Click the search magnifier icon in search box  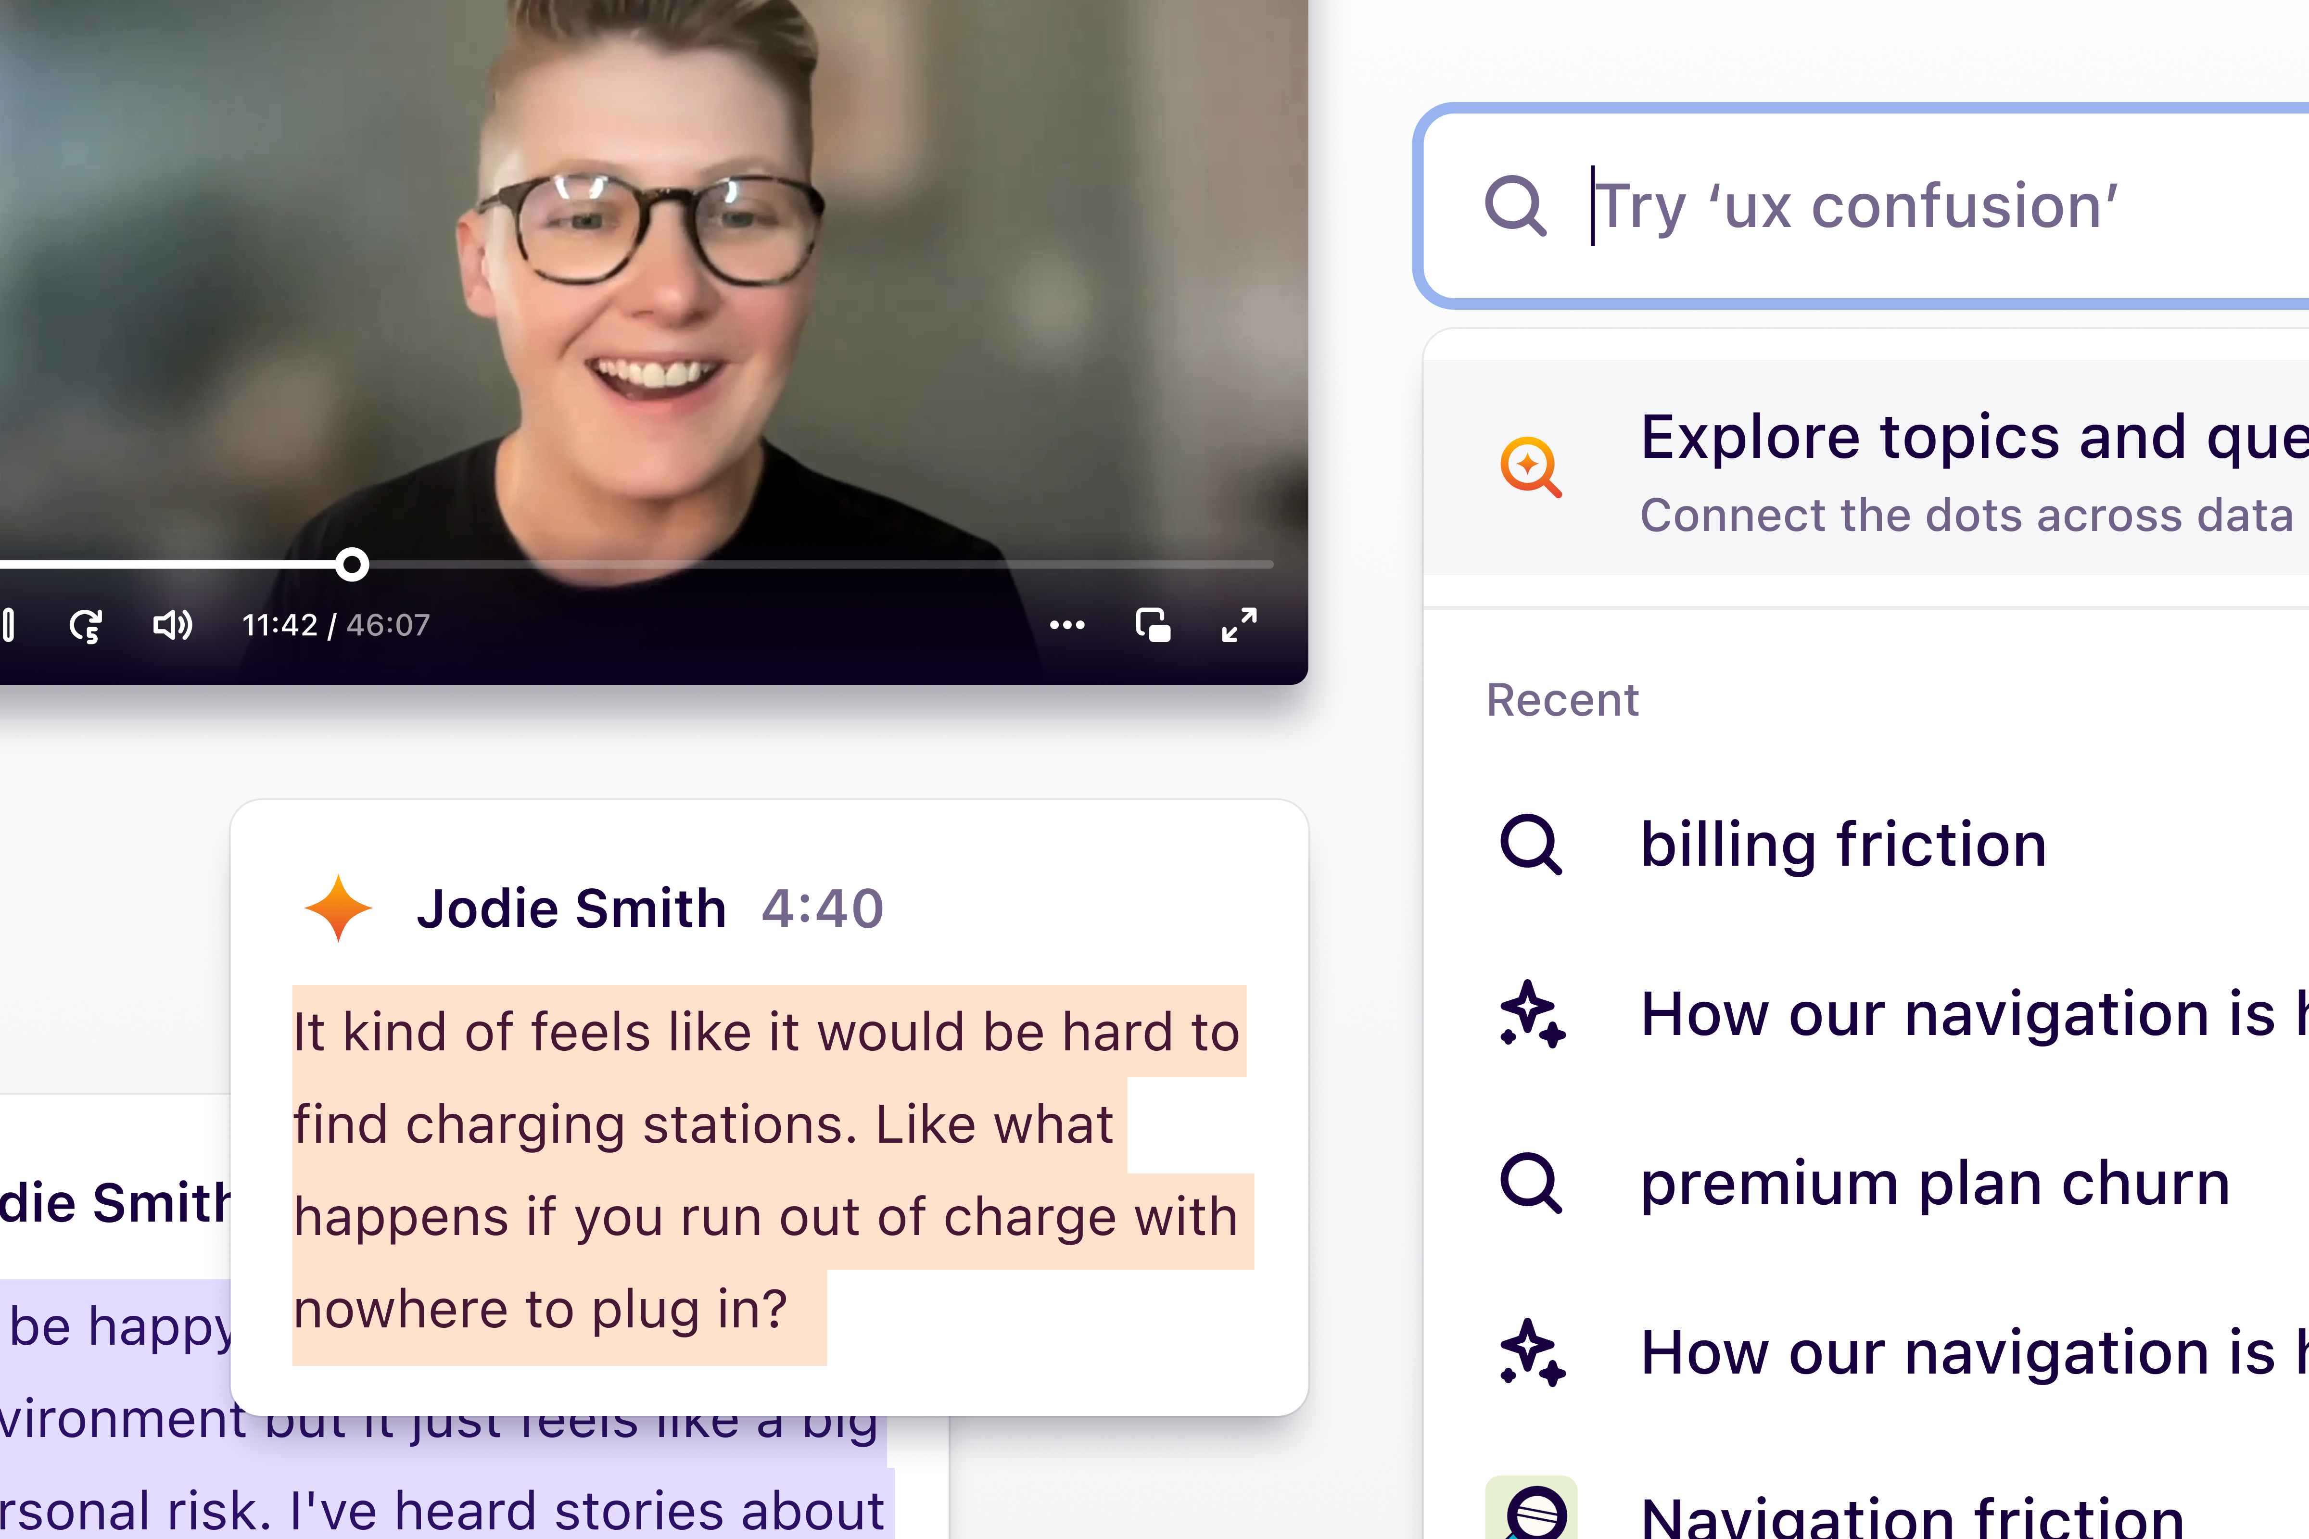point(1515,206)
